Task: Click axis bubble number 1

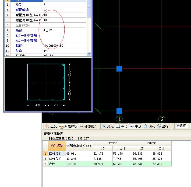Action: (119, 119)
